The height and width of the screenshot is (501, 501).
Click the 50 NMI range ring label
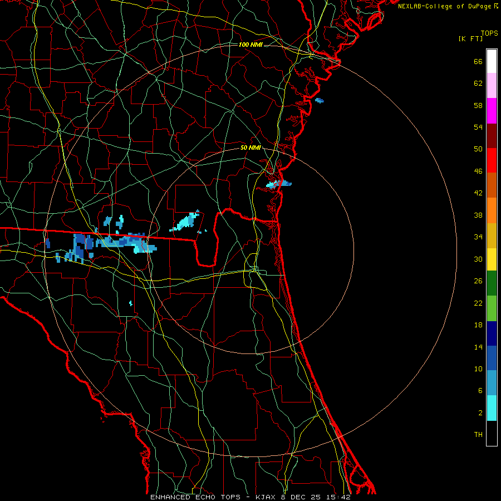click(x=250, y=148)
